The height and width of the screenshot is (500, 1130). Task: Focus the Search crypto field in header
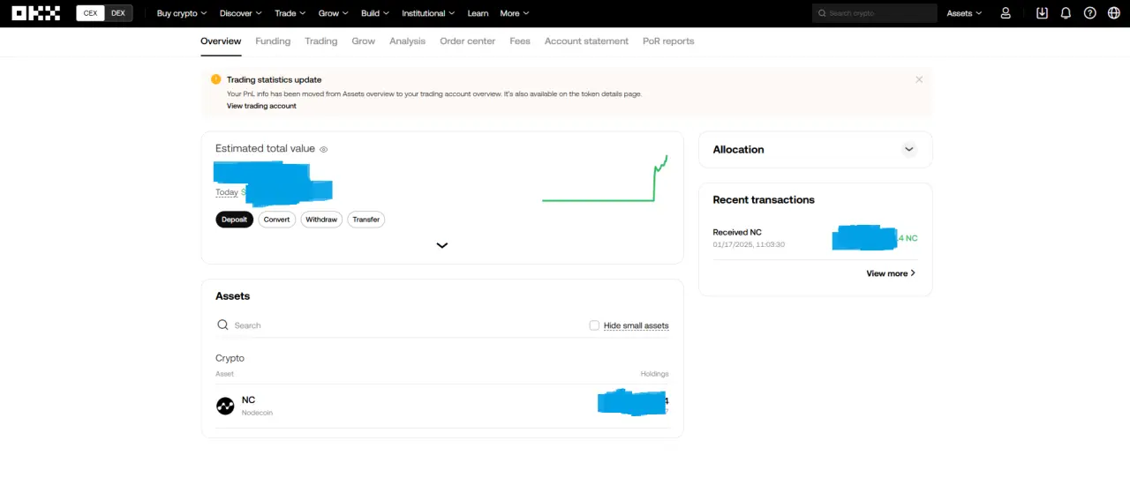[x=874, y=13]
